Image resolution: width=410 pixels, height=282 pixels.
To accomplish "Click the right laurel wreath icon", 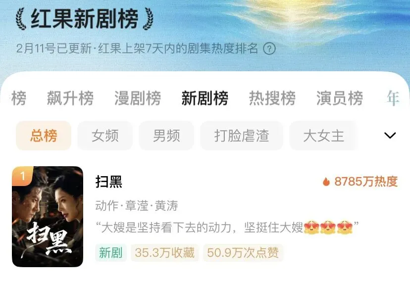I will click(148, 19).
